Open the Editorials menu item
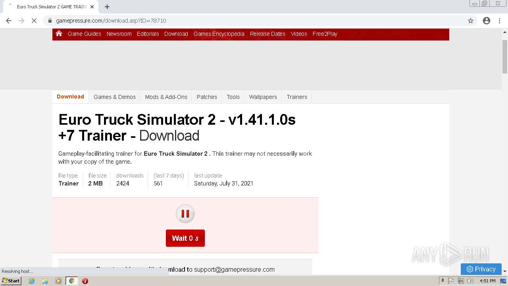 click(x=148, y=34)
